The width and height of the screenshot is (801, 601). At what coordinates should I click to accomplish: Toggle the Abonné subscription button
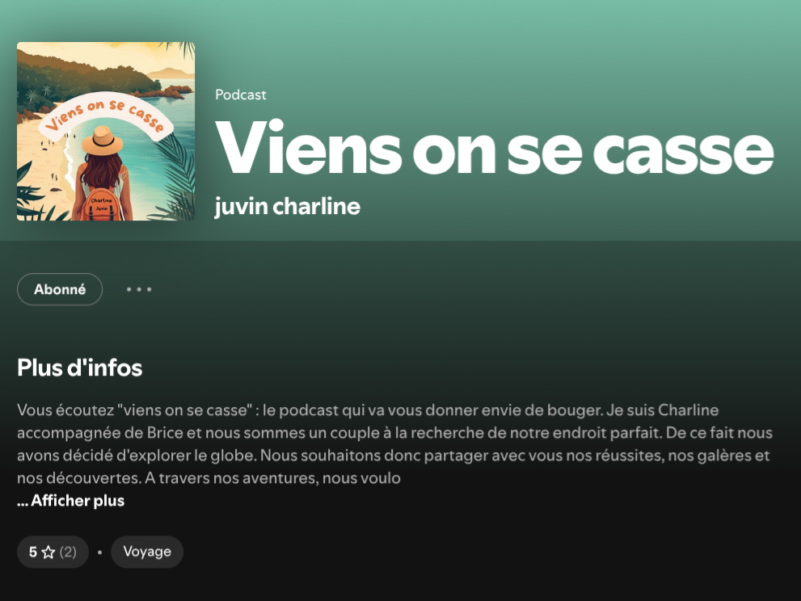click(60, 289)
